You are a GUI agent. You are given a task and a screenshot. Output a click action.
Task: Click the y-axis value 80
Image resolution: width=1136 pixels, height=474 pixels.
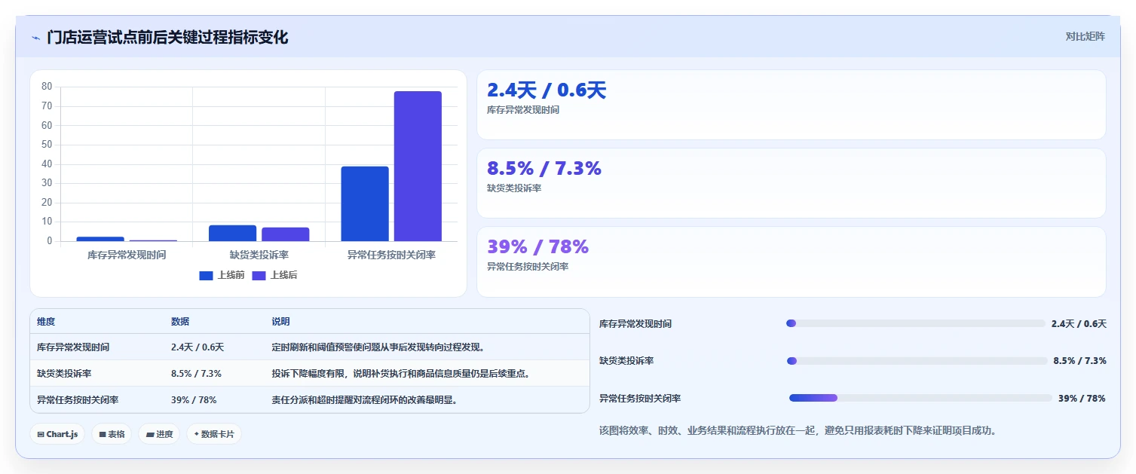pos(47,87)
